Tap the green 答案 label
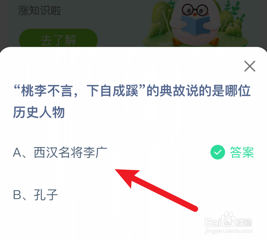Viewport: 267px width, 240px height. coord(242,152)
